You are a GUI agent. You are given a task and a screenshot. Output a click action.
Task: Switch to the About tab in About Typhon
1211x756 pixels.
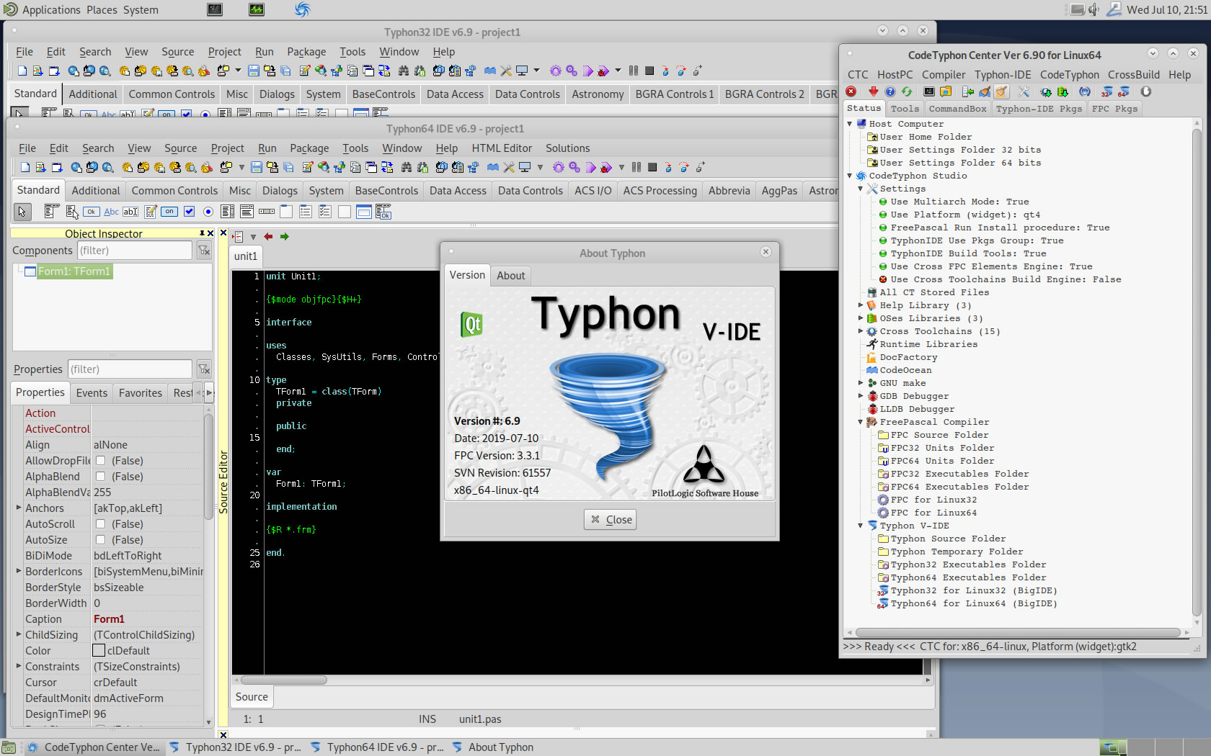tap(510, 276)
